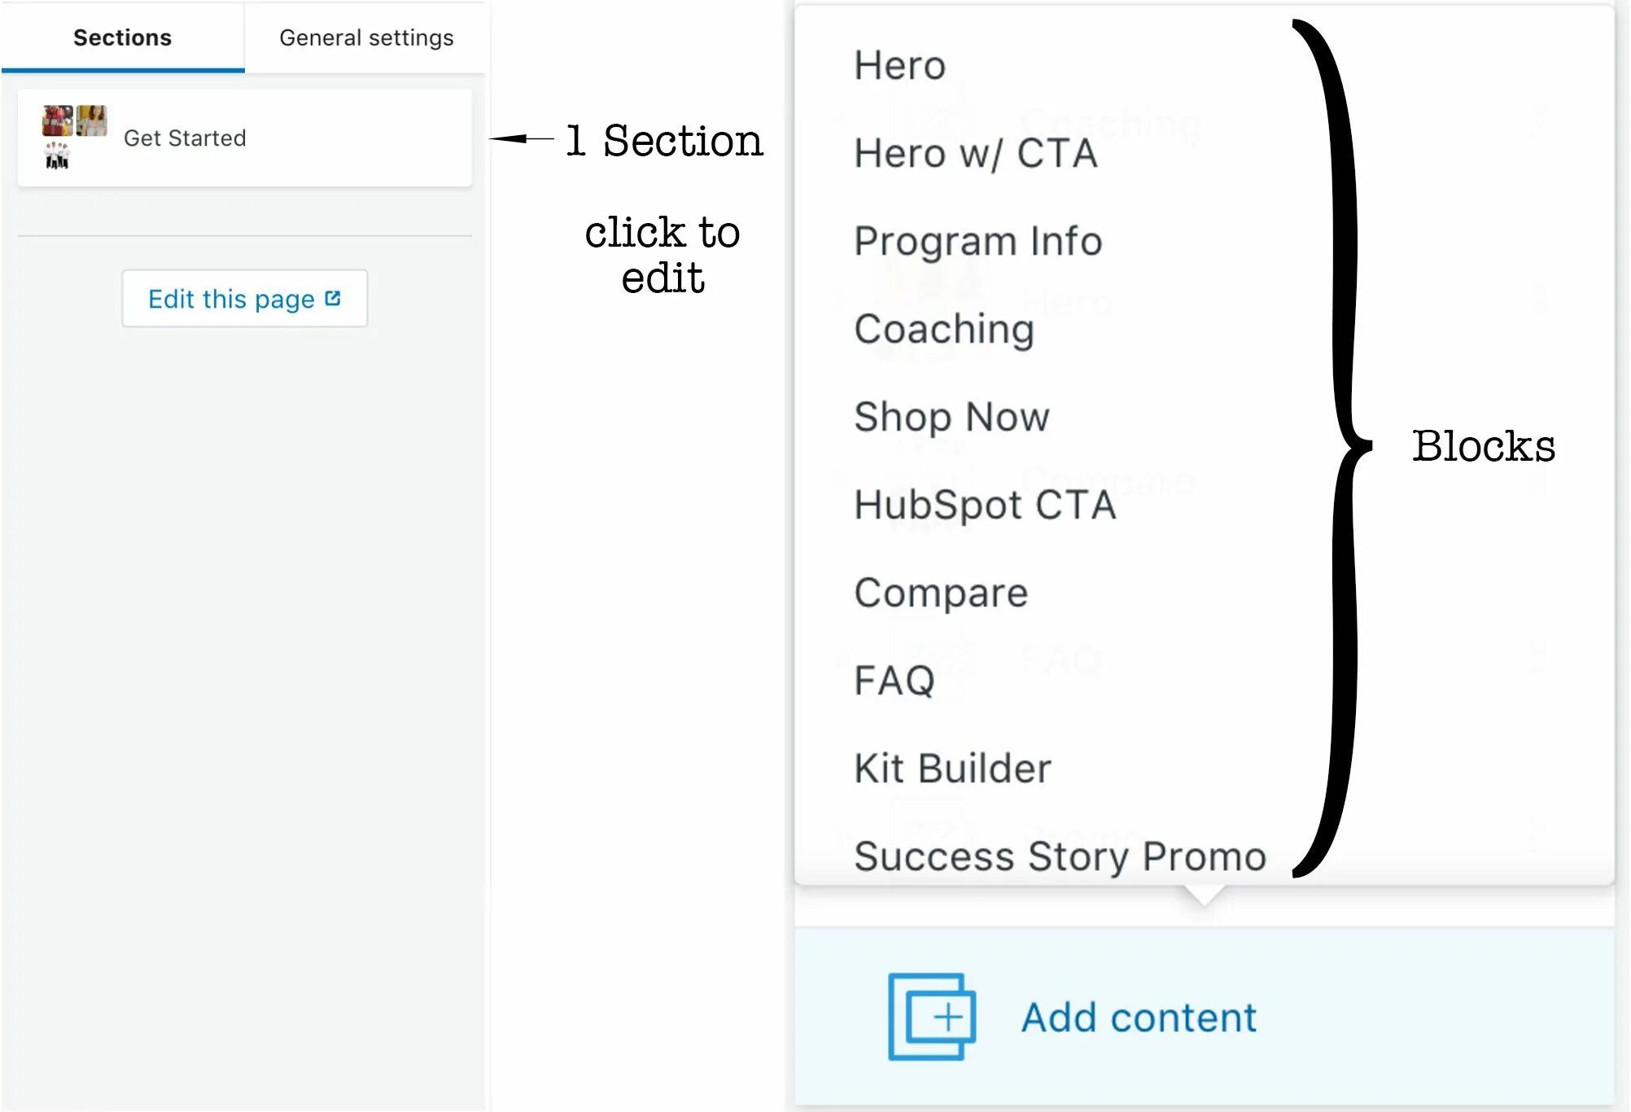Select the Coaching block option
1631x1112 pixels.
(x=944, y=329)
